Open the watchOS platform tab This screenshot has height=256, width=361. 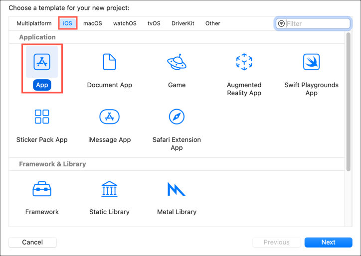(125, 23)
